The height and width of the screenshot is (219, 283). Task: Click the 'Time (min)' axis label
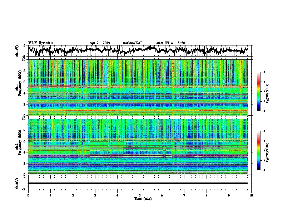(x=143, y=199)
